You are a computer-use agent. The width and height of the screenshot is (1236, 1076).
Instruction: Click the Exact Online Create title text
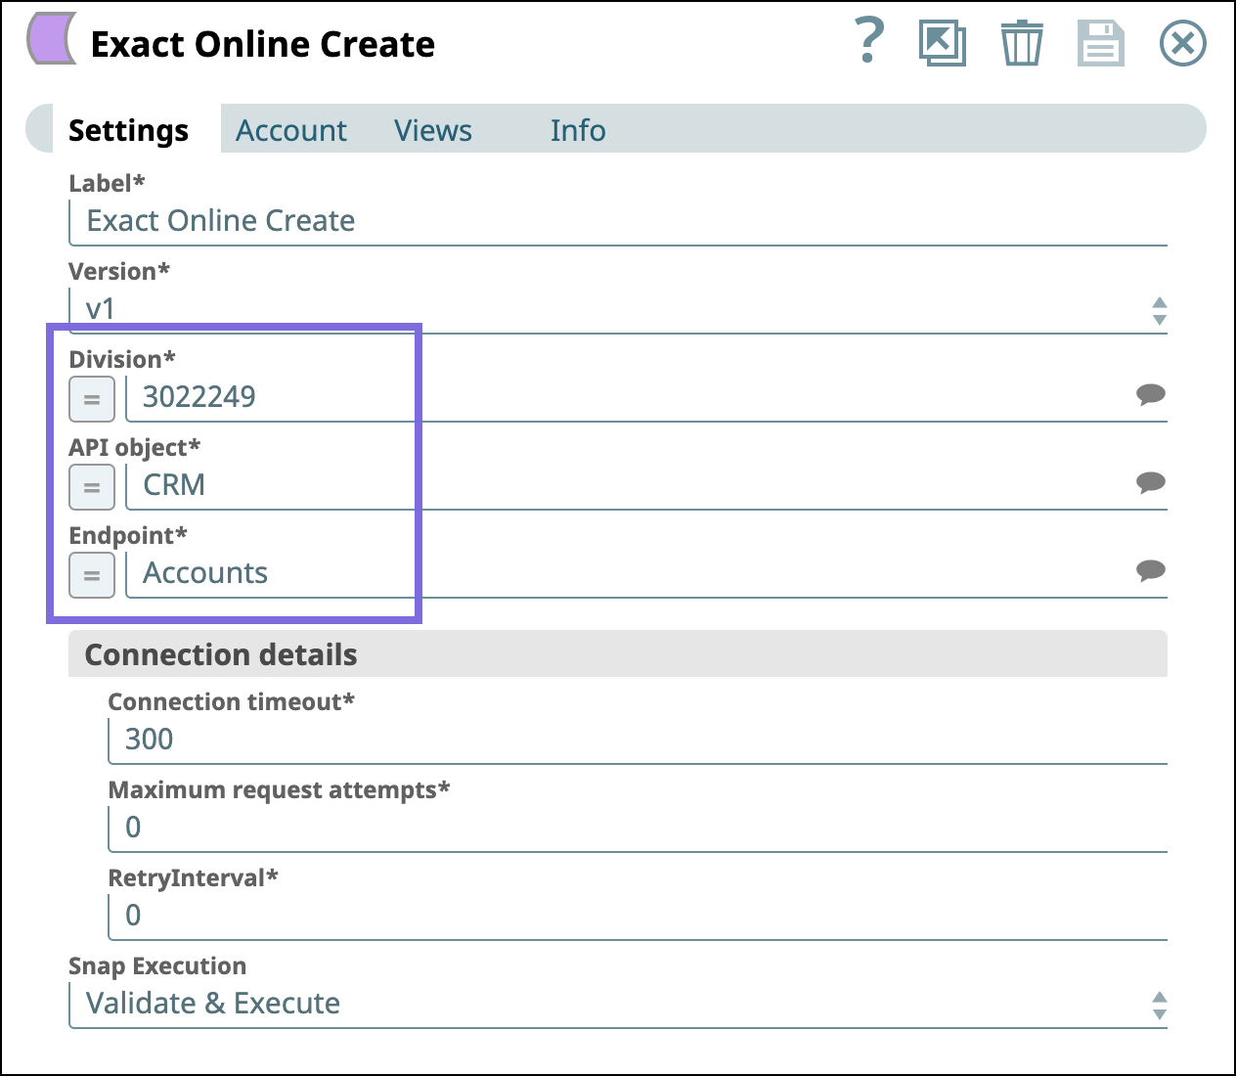point(263,44)
